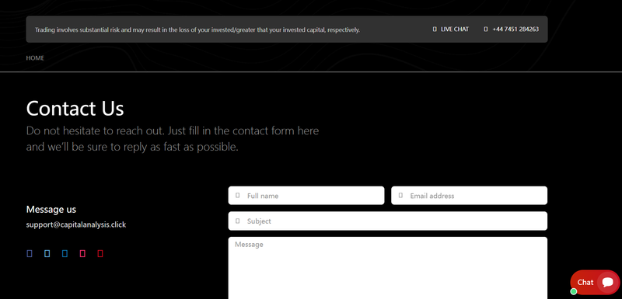Click the icon beside LIVE CHAT
Image resolution: width=622 pixels, height=299 pixels.
pyautogui.click(x=435, y=30)
